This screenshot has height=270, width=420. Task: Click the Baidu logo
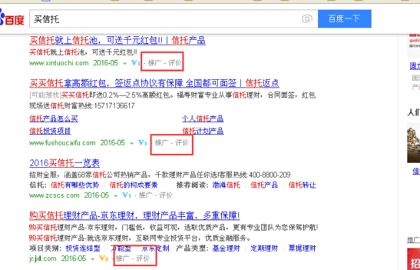[x=12, y=19]
